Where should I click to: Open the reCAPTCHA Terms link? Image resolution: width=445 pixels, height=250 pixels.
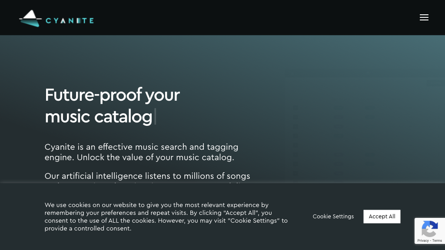(x=437, y=240)
